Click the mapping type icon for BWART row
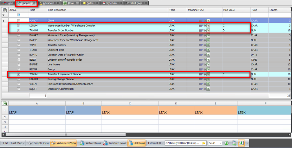This screenshot has width=292, height=148. [x=204, y=35]
